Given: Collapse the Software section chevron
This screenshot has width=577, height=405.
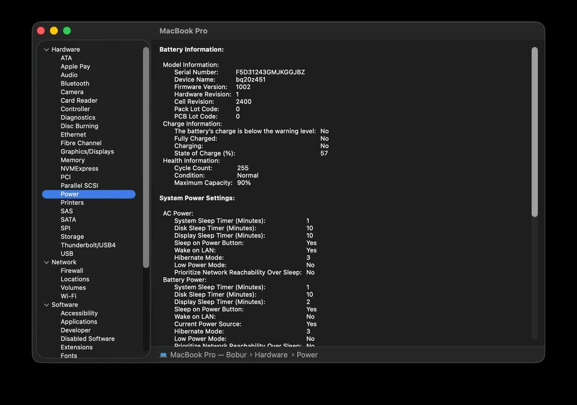Looking at the screenshot, I should tap(46, 305).
